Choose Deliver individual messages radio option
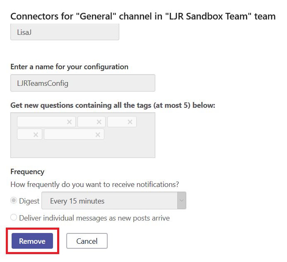 point(14,218)
